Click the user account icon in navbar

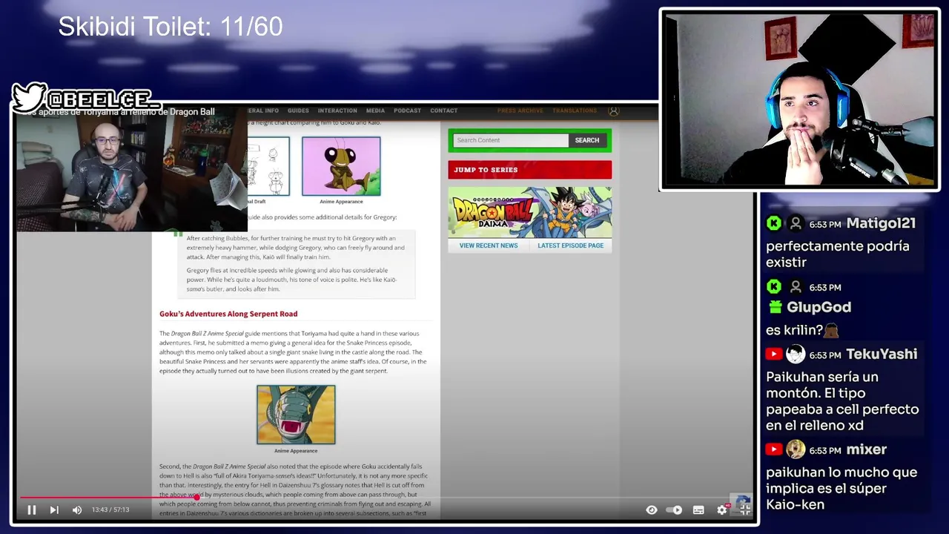[614, 111]
